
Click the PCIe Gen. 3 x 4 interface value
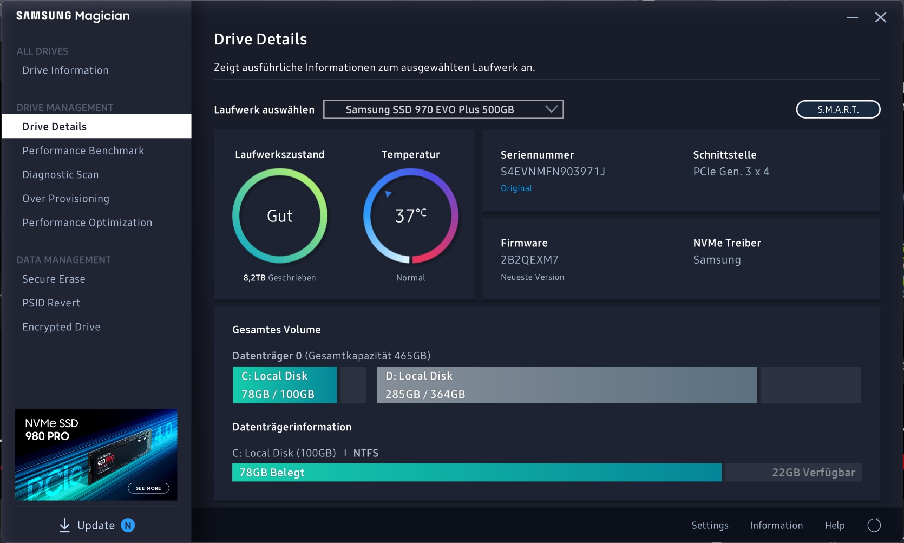pyautogui.click(x=731, y=172)
